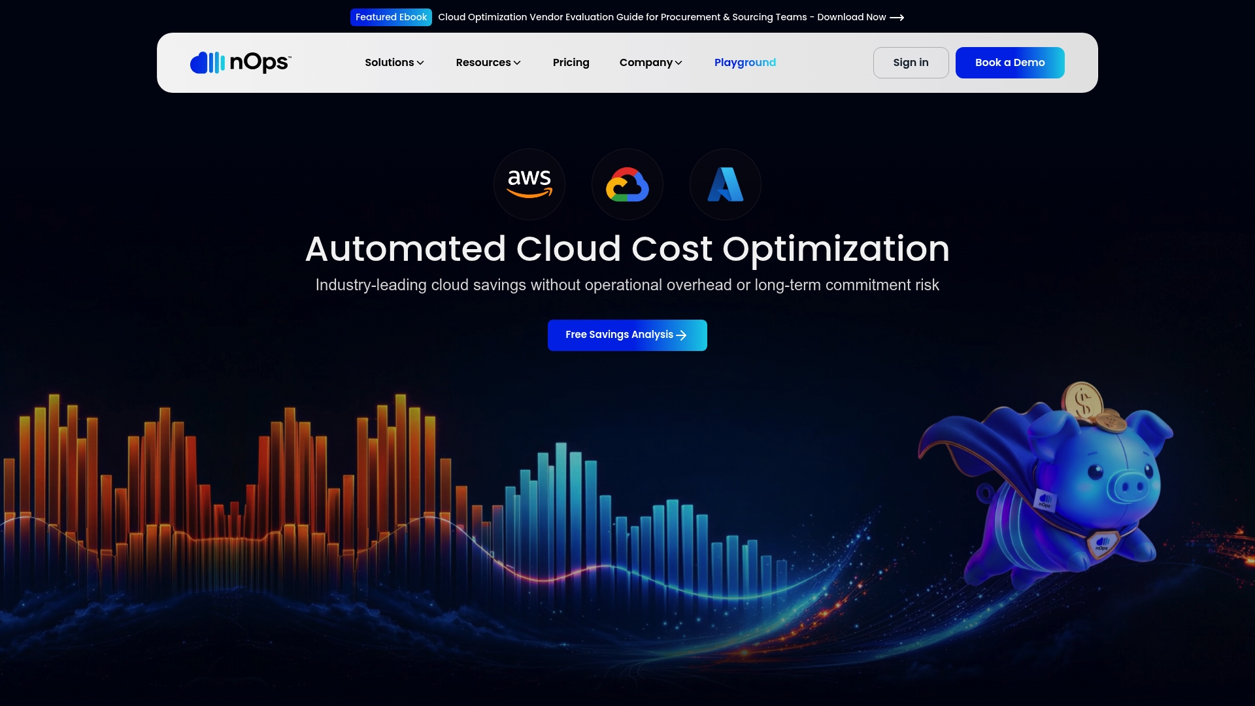Image resolution: width=1255 pixels, height=706 pixels.
Task: Open the Cloud Optimization Vendor Evaluation Guide link
Action: pyautogui.click(x=662, y=18)
